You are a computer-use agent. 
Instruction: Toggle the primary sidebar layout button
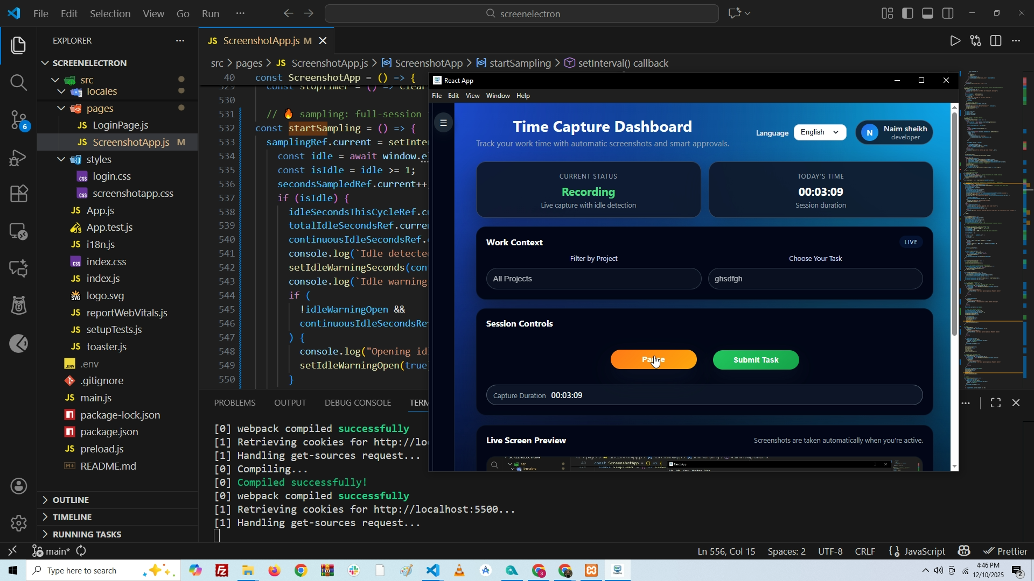click(x=907, y=13)
